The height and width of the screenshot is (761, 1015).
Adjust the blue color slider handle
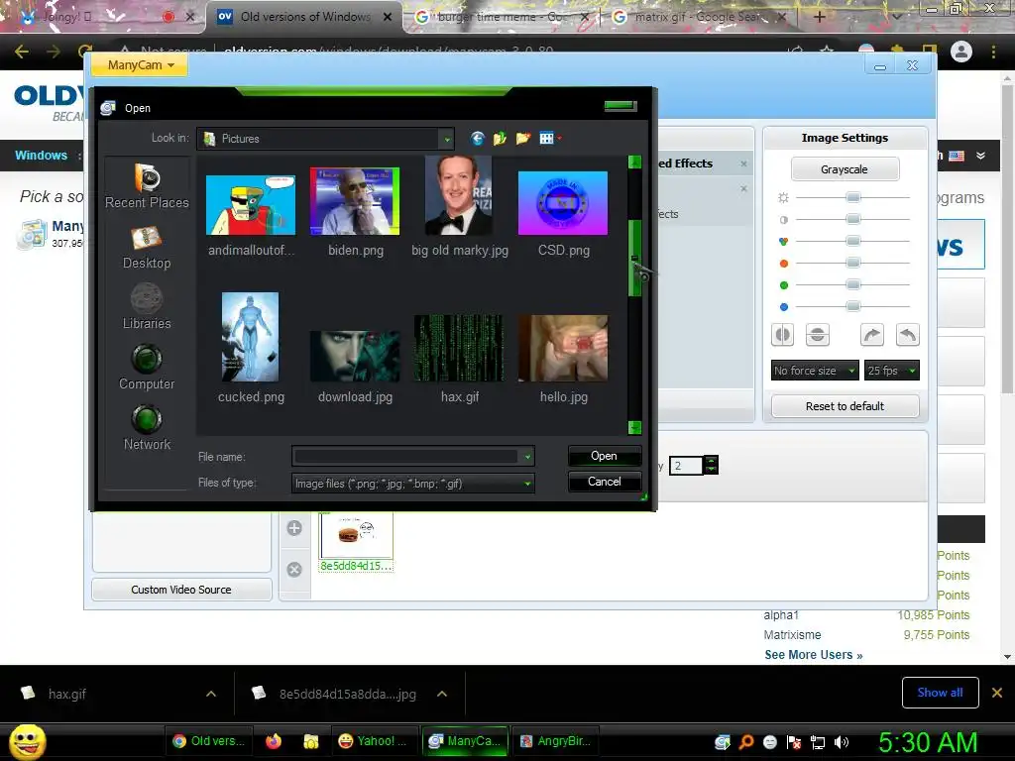click(853, 306)
